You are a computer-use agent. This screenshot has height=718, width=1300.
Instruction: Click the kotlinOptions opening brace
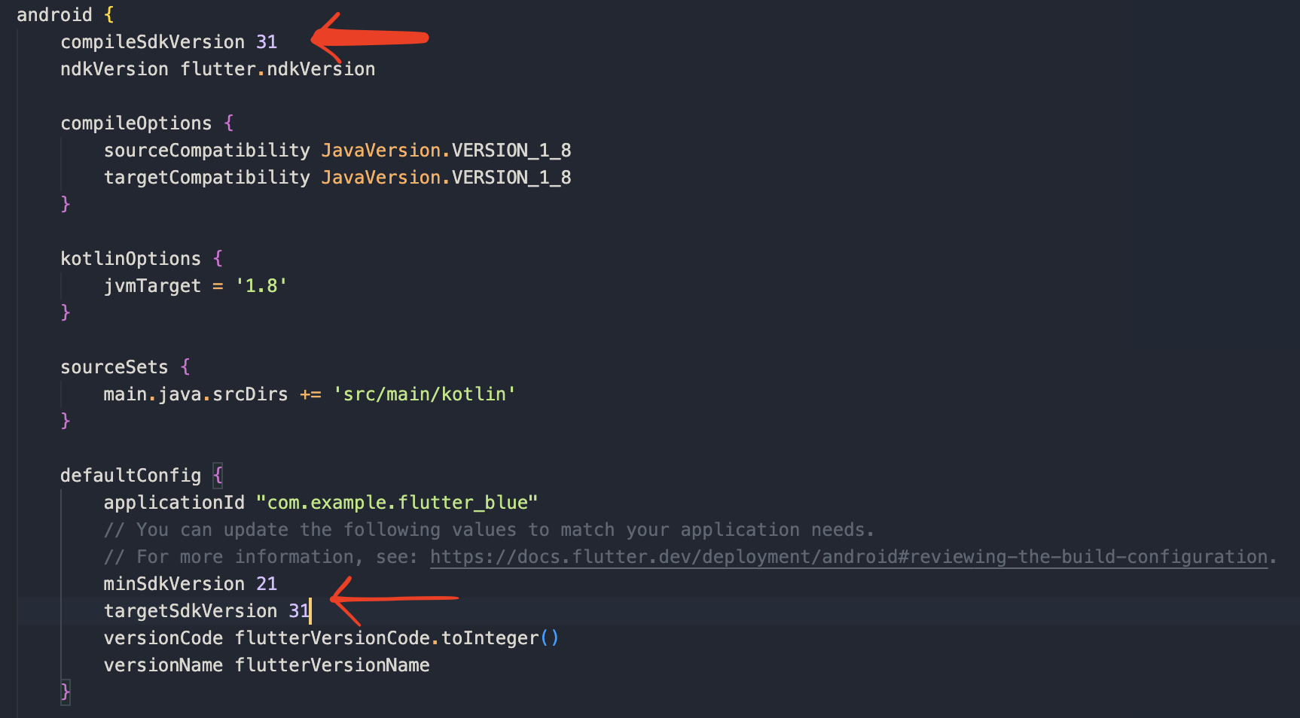coord(218,259)
